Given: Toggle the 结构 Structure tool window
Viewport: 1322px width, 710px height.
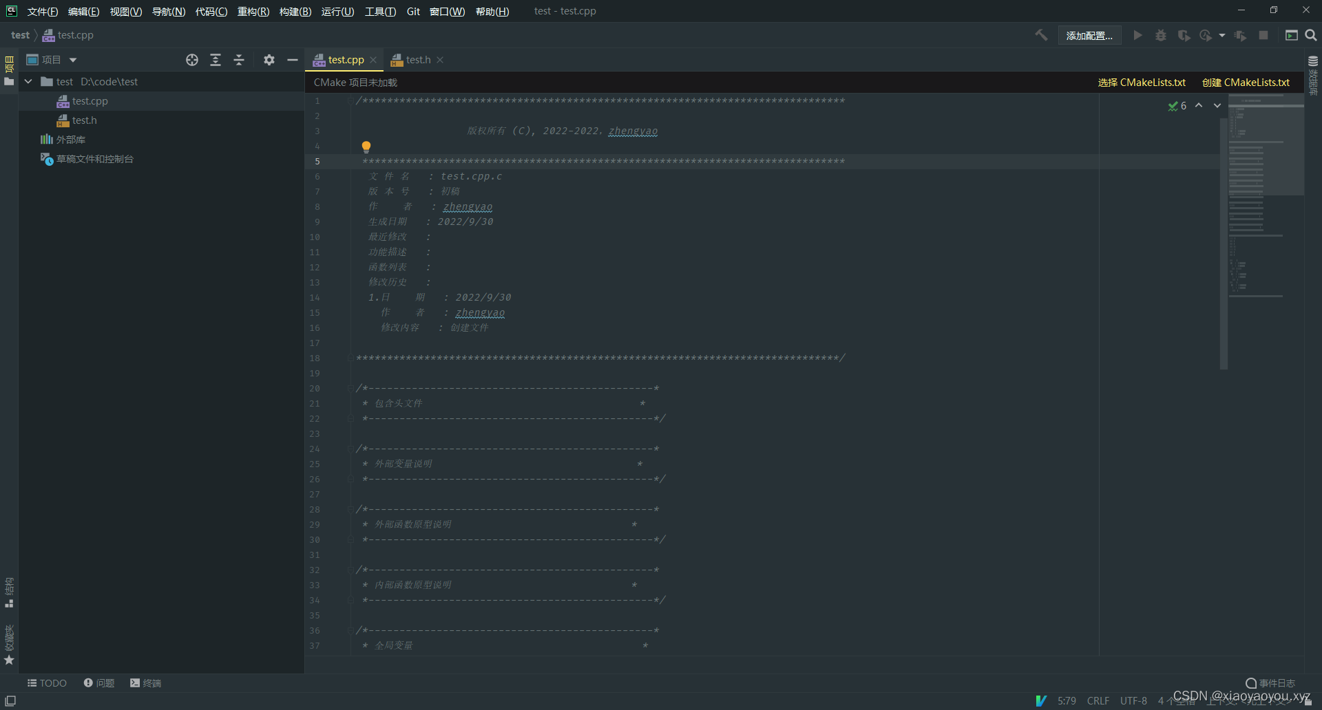Looking at the screenshot, I should pyautogui.click(x=9, y=592).
